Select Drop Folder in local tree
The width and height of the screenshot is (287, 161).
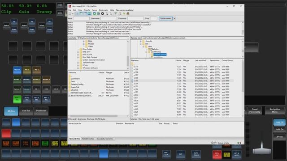(x=87, y=49)
